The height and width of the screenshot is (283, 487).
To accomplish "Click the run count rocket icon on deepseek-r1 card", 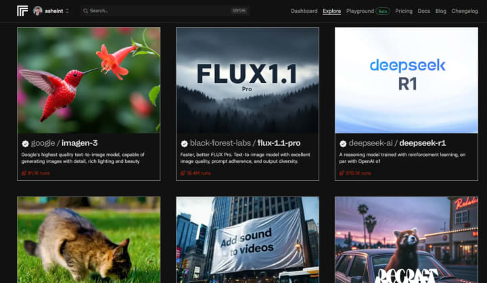I will 342,173.
